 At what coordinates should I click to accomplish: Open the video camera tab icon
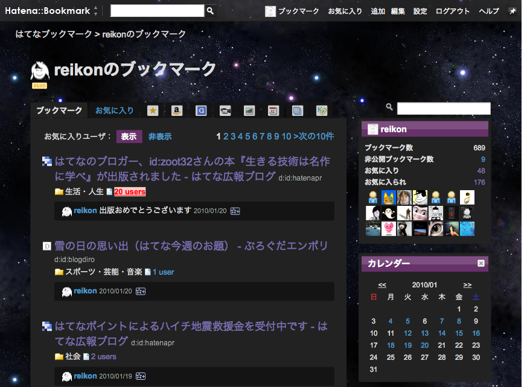click(x=225, y=110)
